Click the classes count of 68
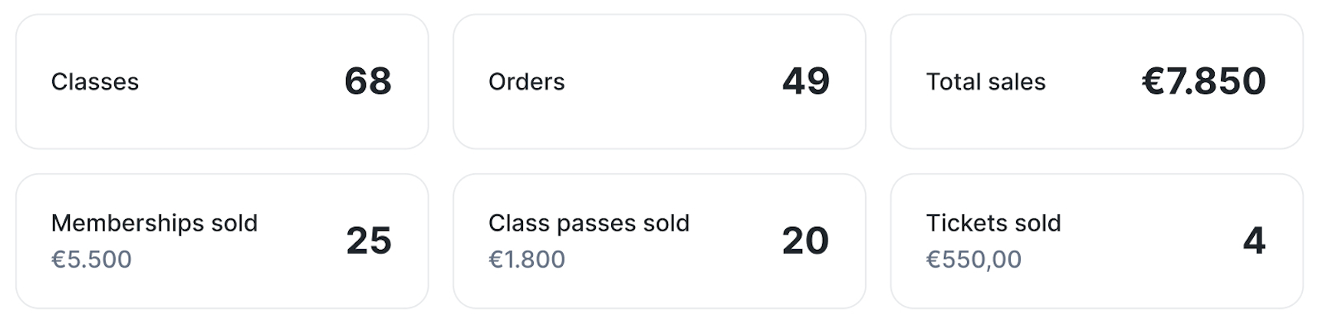Screen dimensions: 1319x325 click(368, 81)
